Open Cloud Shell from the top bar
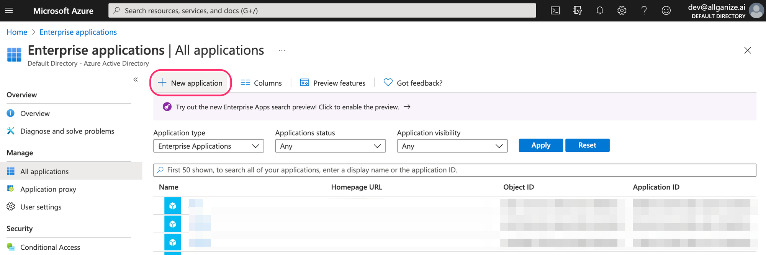 pyautogui.click(x=555, y=11)
